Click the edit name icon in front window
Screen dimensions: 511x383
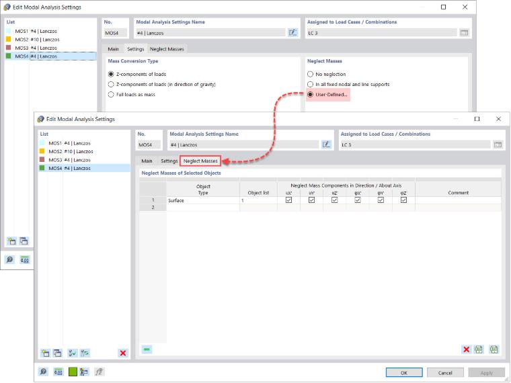326,144
